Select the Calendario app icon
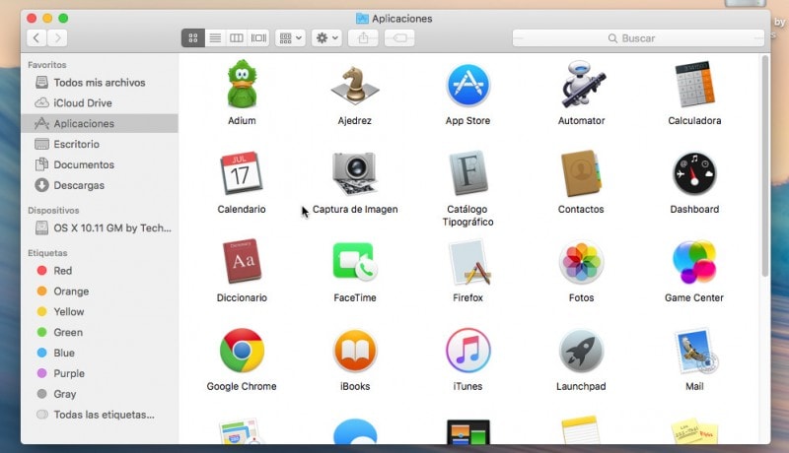The width and height of the screenshot is (789, 453). coord(241,173)
